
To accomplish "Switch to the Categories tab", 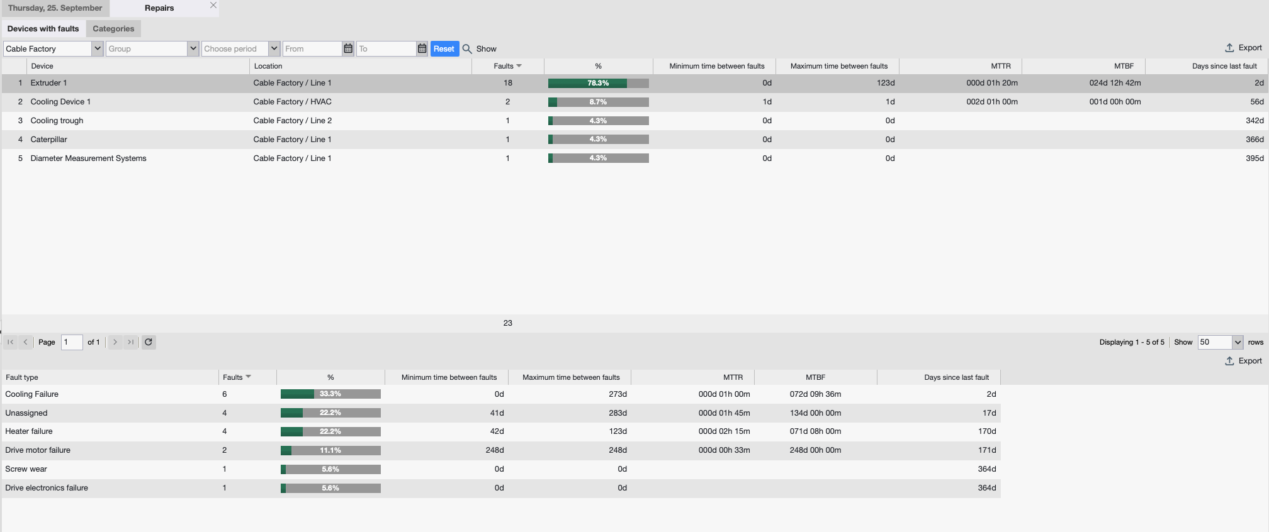I will [113, 29].
